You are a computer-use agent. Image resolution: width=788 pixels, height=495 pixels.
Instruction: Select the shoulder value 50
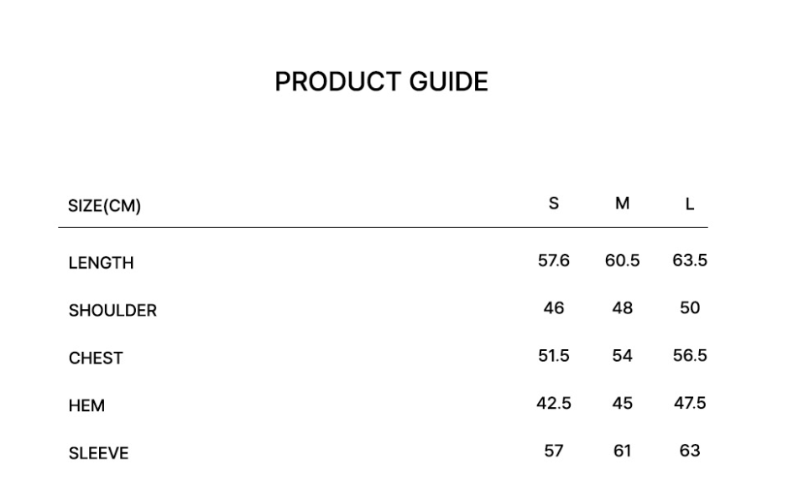click(690, 308)
